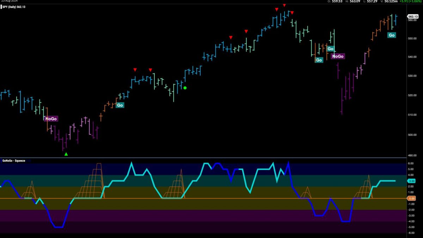
Task: Click the volume value 50.125m
Action: coord(391,1)
